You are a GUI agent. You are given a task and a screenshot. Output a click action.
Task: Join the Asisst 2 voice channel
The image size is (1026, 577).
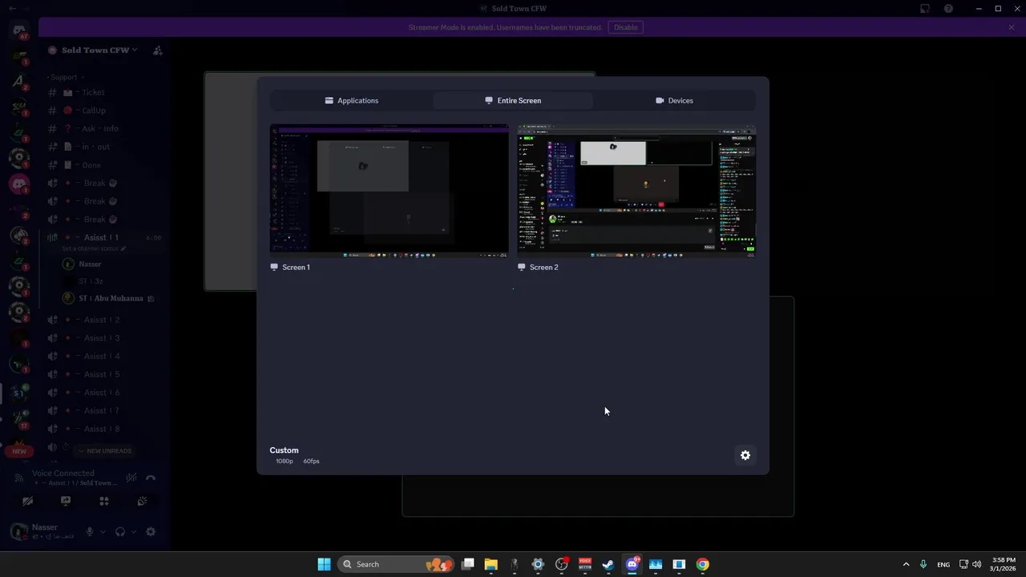tap(104, 320)
